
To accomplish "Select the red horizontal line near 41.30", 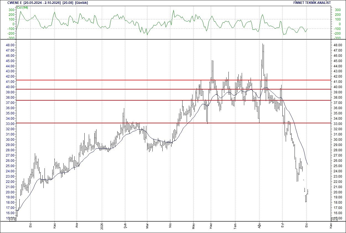I will [174, 80].
